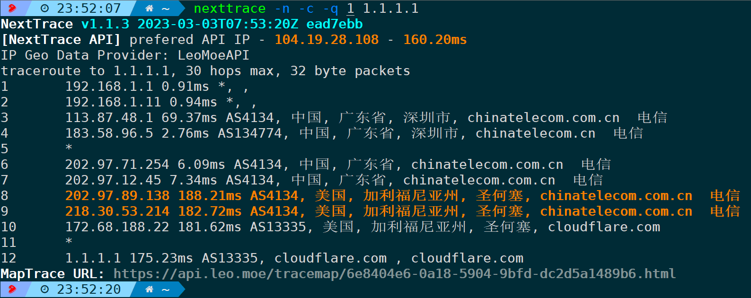Click AS134774 on hop 4 line
This screenshot has width=751, height=298.
[x=250, y=133]
